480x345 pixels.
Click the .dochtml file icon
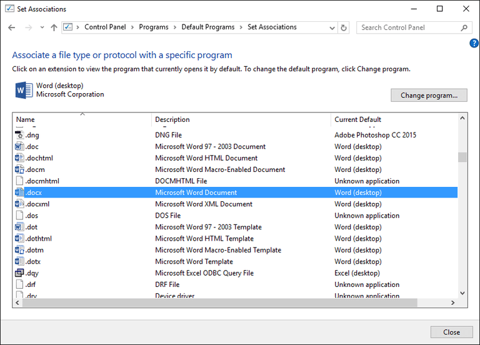point(19,158)
